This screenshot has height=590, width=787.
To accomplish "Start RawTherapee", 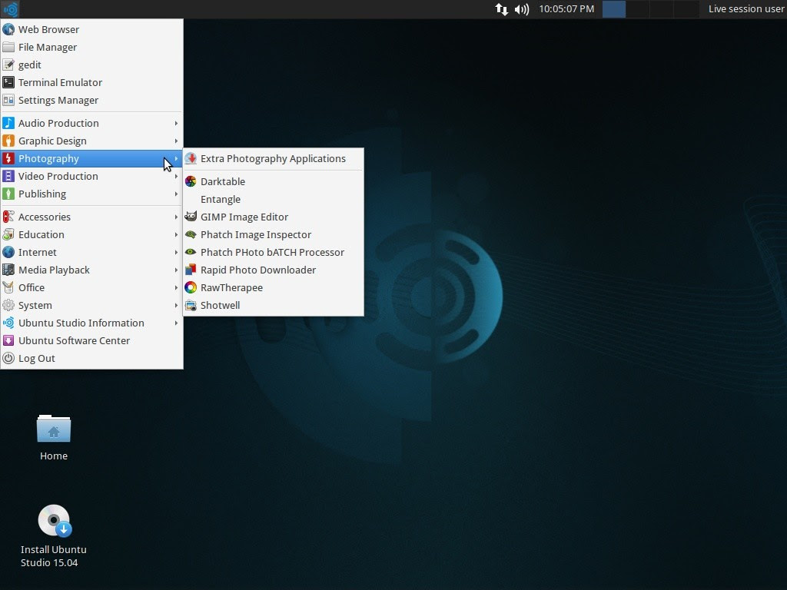I will click(231, 287).
